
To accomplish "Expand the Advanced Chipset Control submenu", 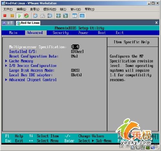I will tap(33, 80).
